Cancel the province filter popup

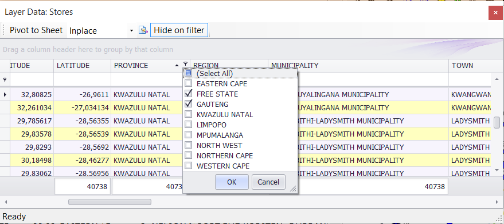tap(268, 182)
